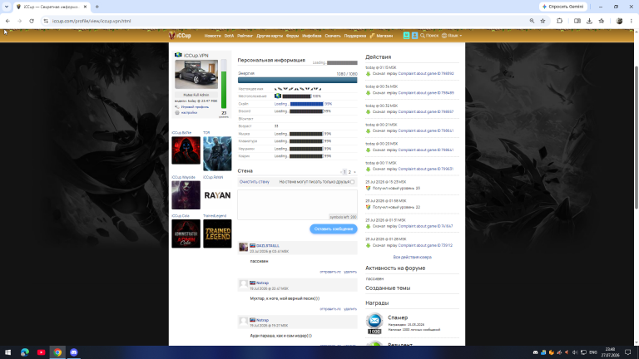Viewport: 639px width, 359px height.
Task: Open the Administrator Admin Cola avatar
Action: [x=186, y=234]
